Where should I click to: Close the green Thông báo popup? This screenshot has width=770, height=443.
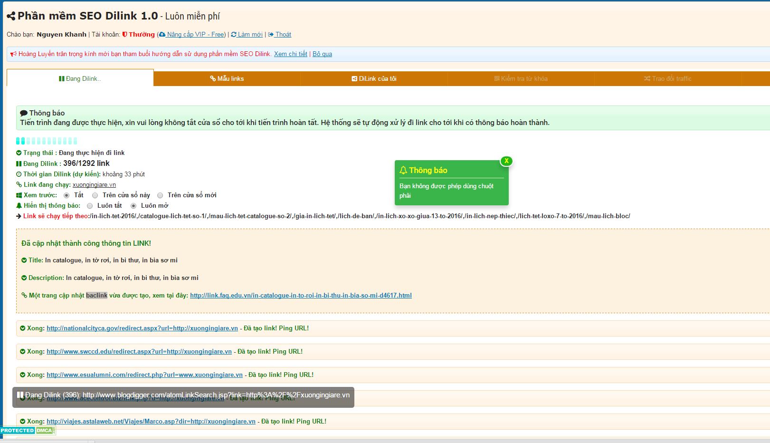[506, 161]
